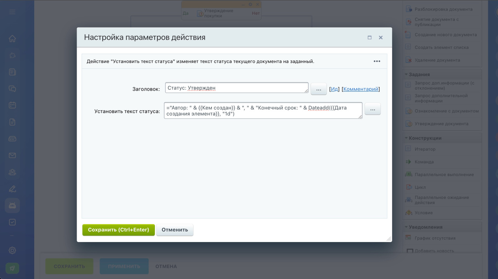This screenshot has width=498, height=279.
Task: Collapse the Уведомления section
Action: pyautogui.click(x=443, y=227)
